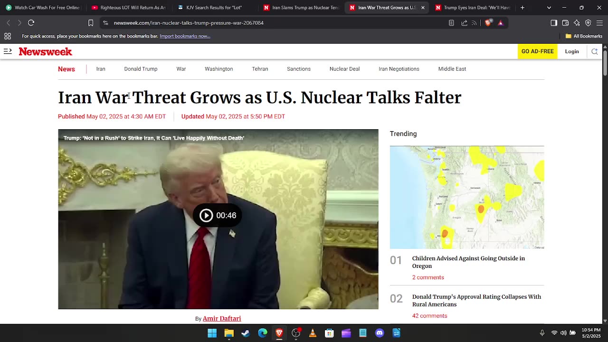
Task: Click the News section label
Action: pyautogui.click(x=66, y=69)
